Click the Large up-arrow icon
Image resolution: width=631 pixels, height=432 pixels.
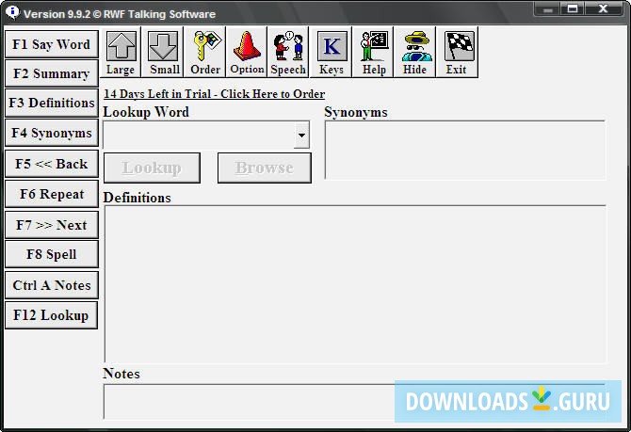click(x=121, y=53)
